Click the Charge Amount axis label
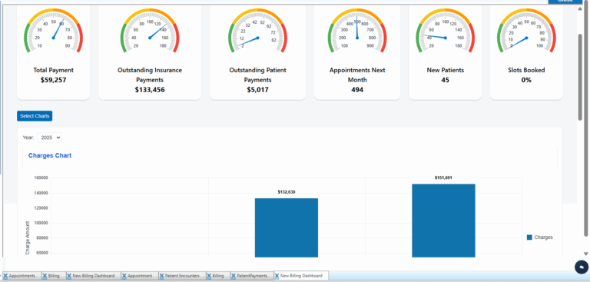The image size is (590, 282). pos(28,238)
